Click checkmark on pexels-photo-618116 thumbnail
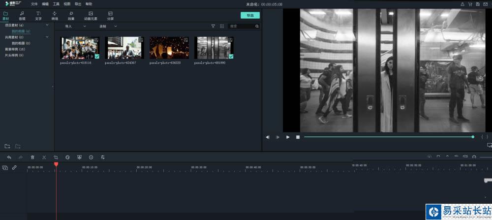 tap(97, 57)
